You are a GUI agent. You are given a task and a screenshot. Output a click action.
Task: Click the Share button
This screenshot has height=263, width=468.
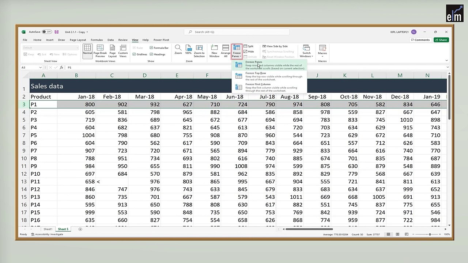[x=441, y=40]
